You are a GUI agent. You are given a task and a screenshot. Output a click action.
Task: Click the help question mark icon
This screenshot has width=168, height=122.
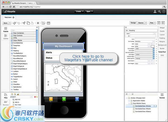tap(164, 11)
